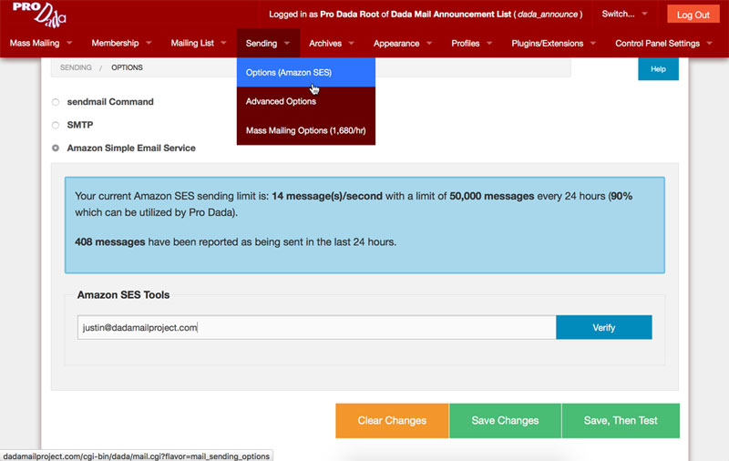This screenshot has height=461, width=729.
Task: Open the Mass Mailing dropdown menu
Action: tap(40, 43)
